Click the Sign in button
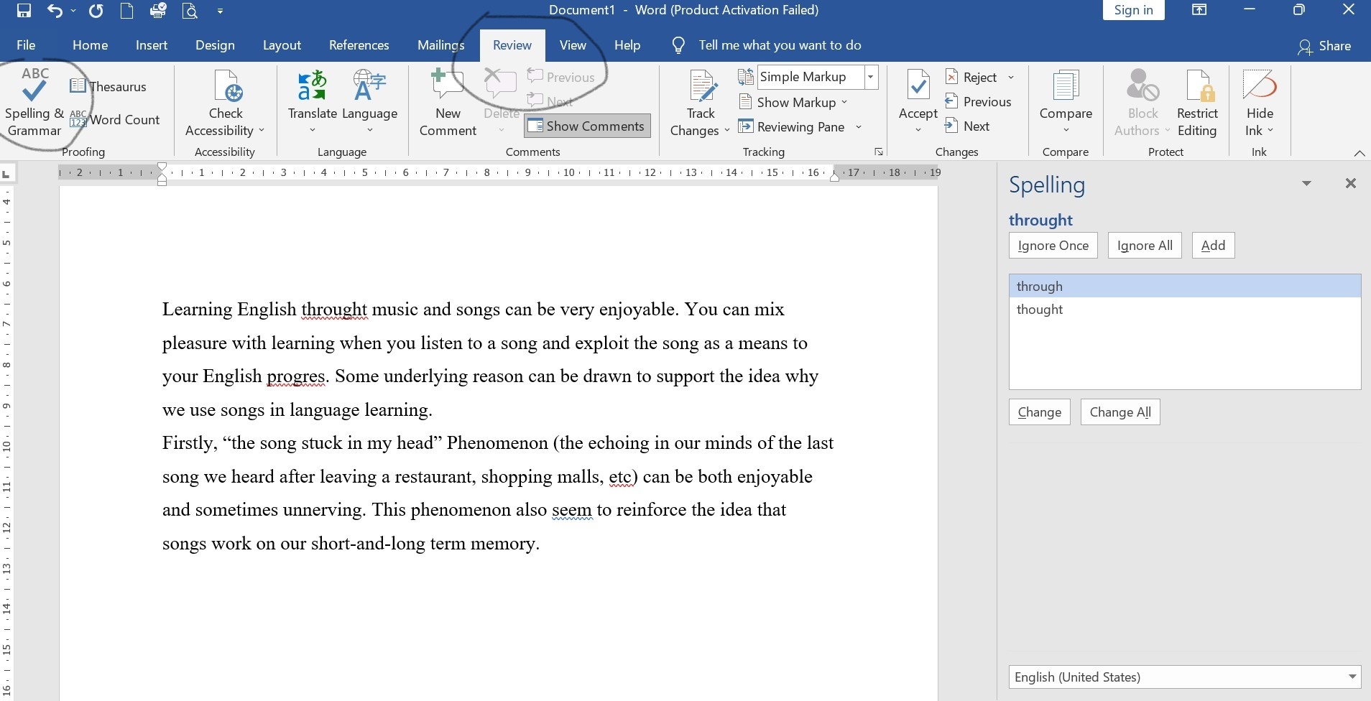Viewport: 1371px width, 701px height. pos(1133,10)
